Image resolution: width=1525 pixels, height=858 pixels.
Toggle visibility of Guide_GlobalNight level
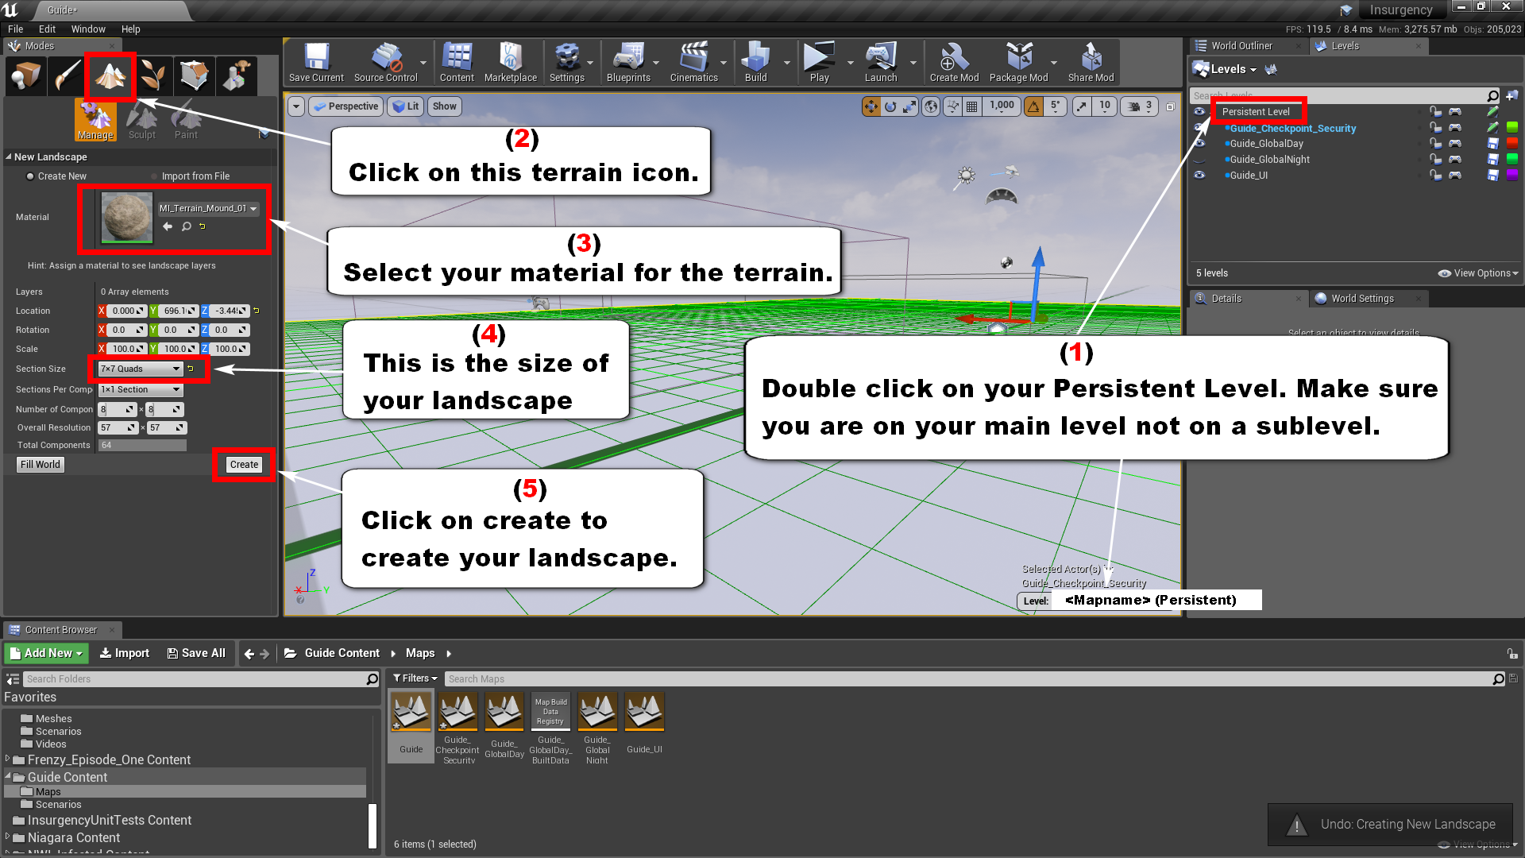pos(1199,160)
